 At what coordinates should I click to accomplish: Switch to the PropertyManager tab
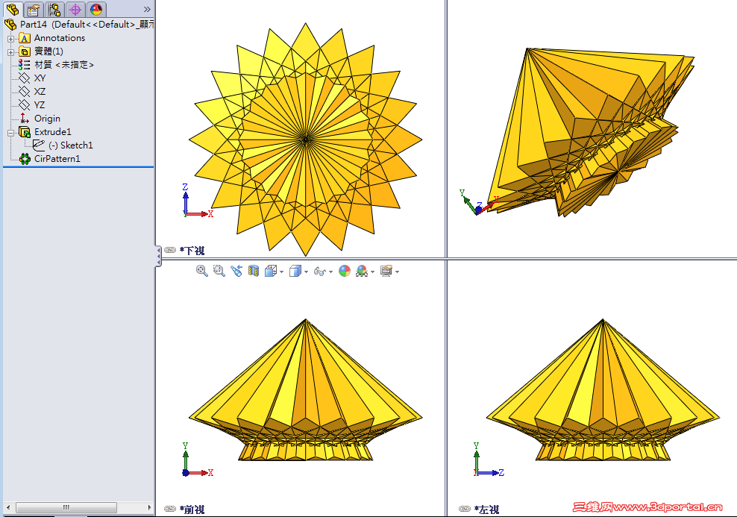(x=34, y=10)
